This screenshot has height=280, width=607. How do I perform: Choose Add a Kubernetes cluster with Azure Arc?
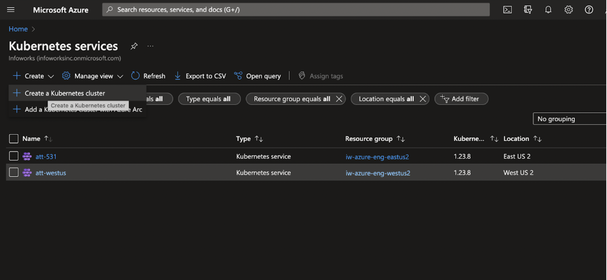pos(77,109)
